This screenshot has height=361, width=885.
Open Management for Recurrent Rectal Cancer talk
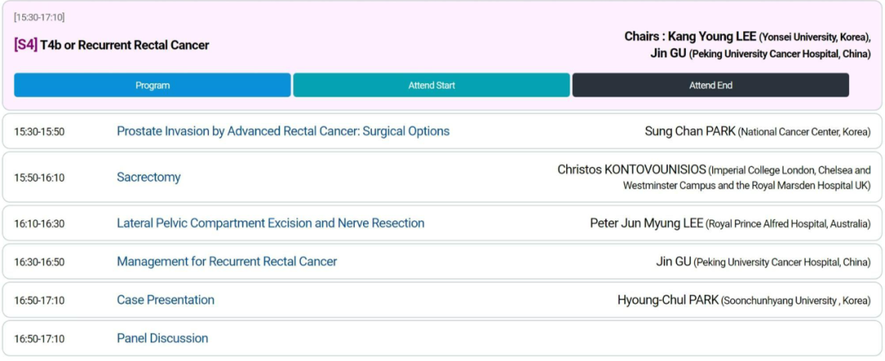point(227,261)
